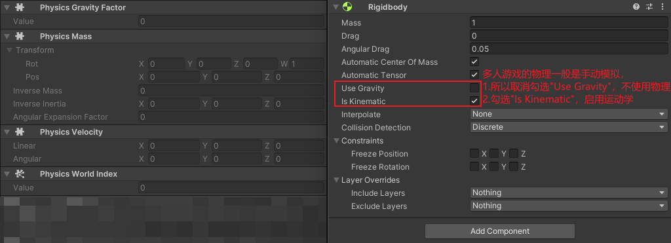Click the Physics World Index icon

click(x=20, y=174)
